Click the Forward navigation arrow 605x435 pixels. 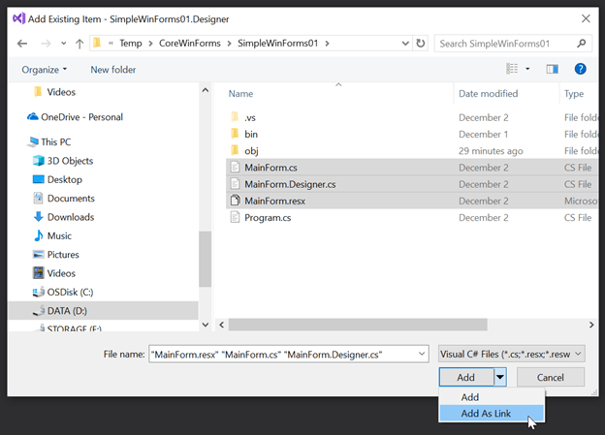point(46,44)
